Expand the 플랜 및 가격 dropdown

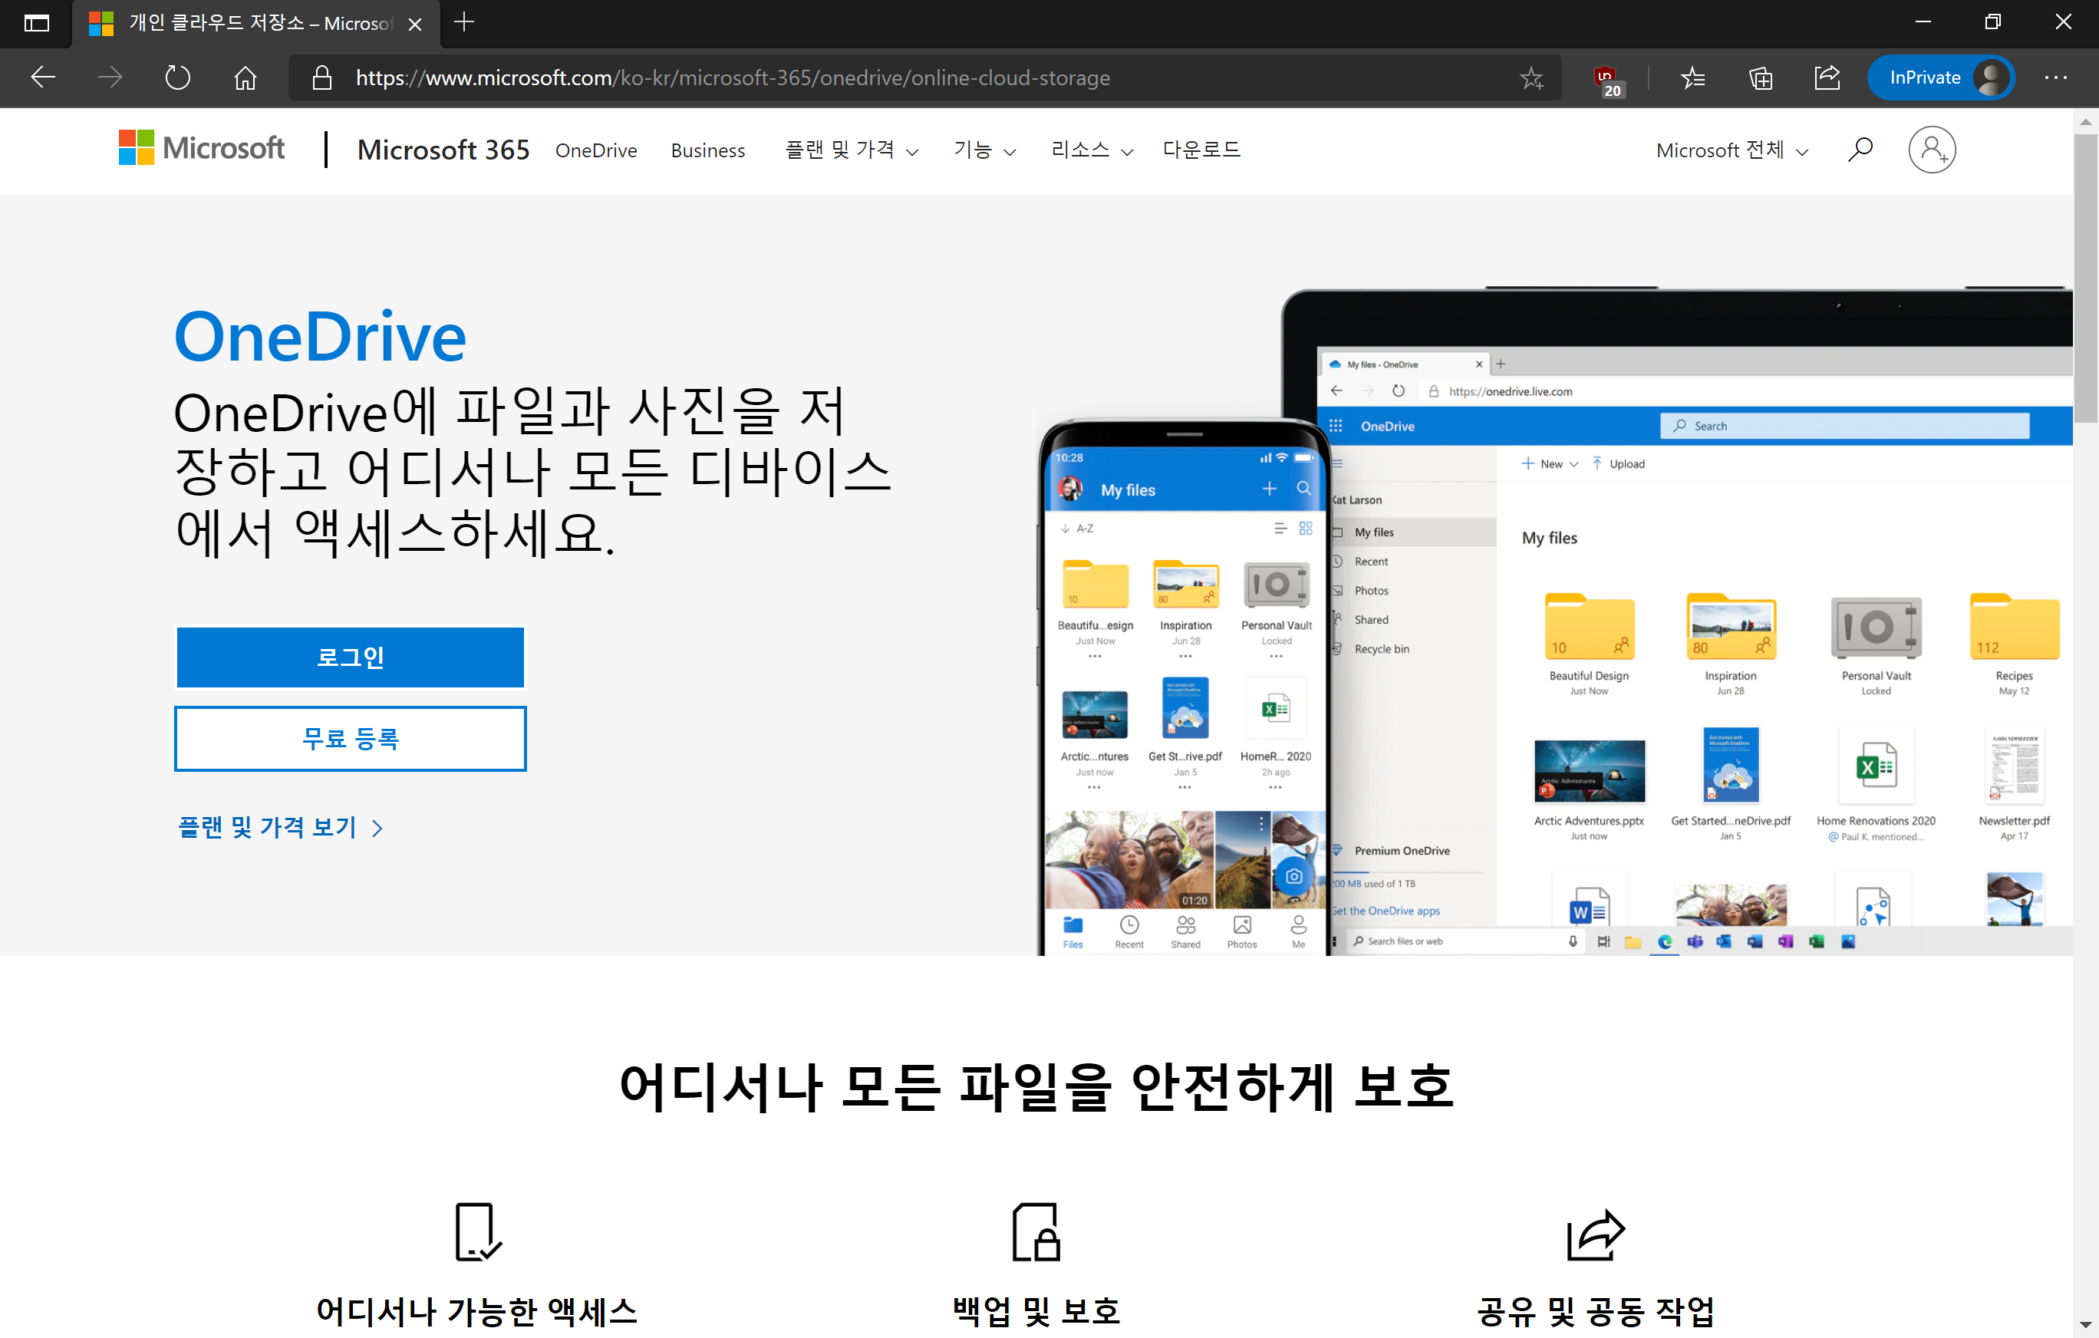[851, 150]
